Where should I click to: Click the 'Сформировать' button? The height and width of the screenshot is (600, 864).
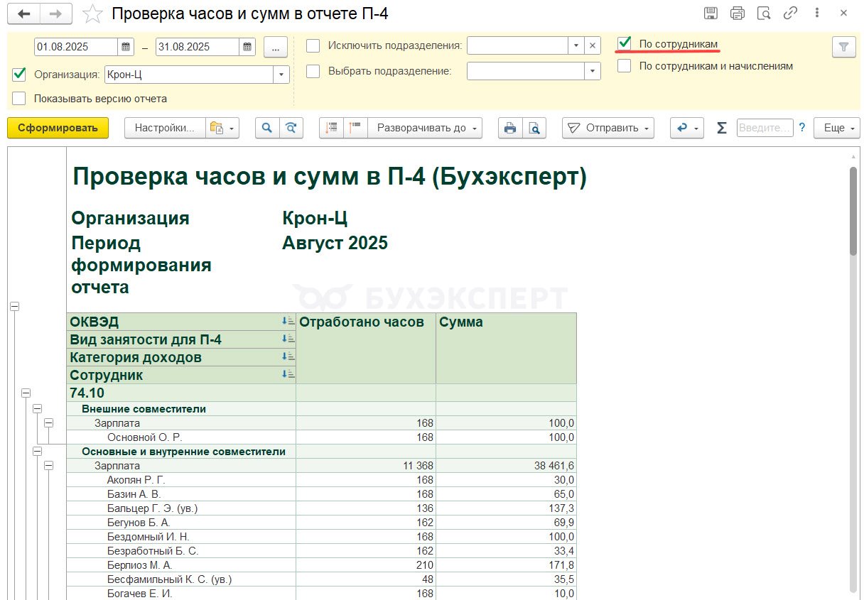point(58,128)
